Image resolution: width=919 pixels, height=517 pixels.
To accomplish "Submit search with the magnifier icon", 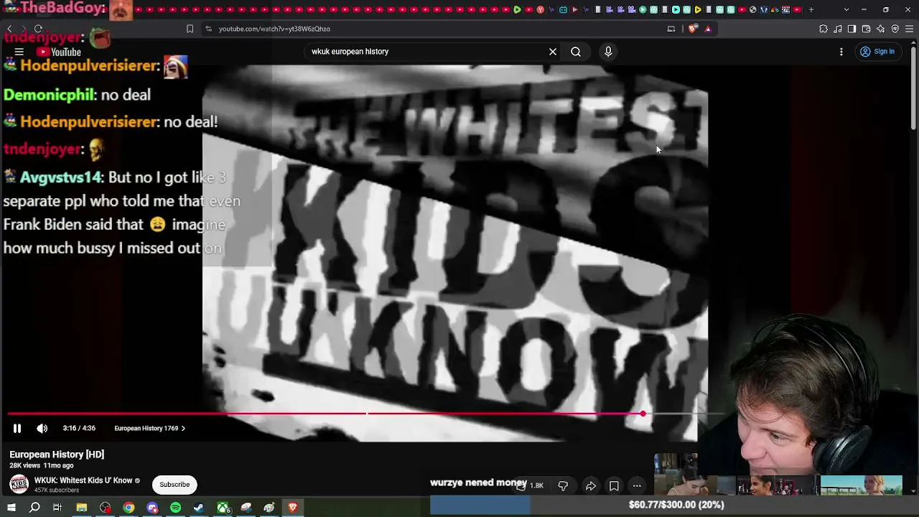I will point(576,52).
